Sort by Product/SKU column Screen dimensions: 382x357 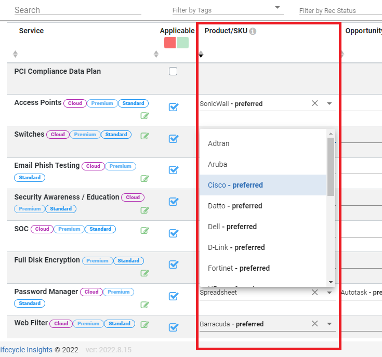(201, 54)
